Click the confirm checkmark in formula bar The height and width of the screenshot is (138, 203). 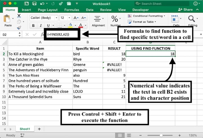(35, 34)
